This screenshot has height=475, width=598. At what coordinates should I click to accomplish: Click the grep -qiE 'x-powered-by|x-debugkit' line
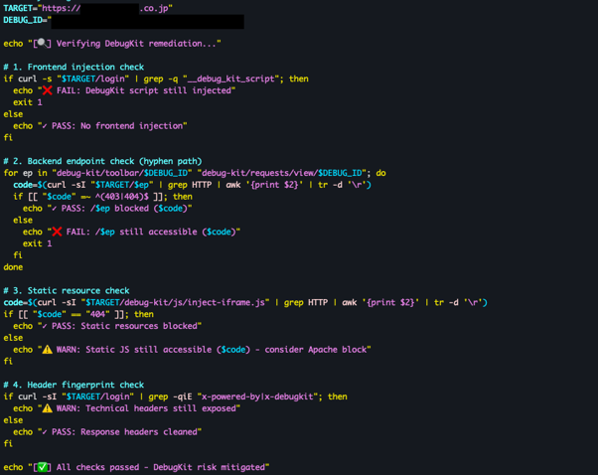pyautogui.click(x=176, y=396)
